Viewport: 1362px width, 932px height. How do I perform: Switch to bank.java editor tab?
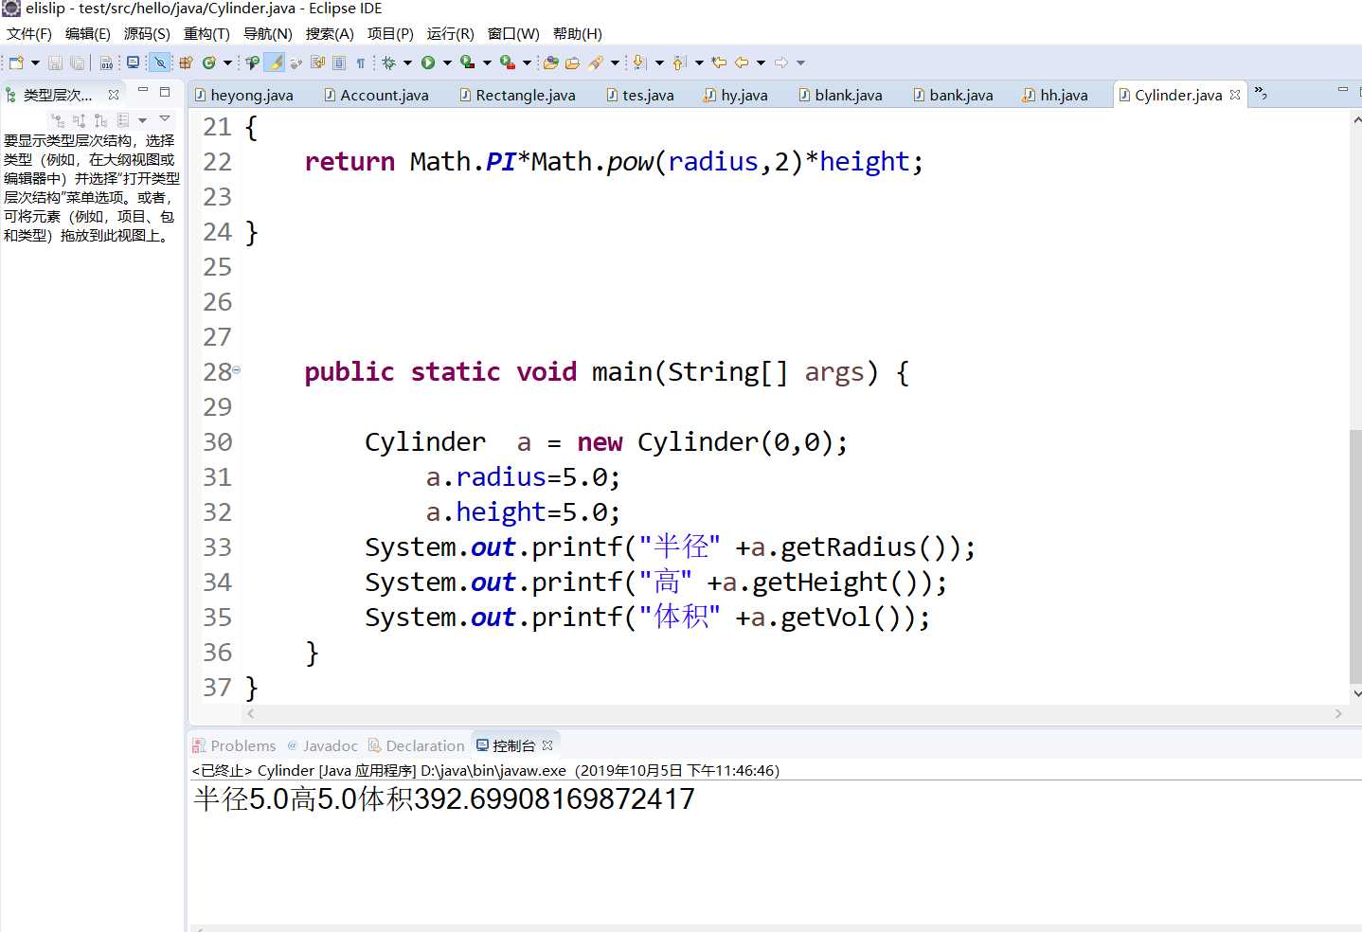coord(954,95)
